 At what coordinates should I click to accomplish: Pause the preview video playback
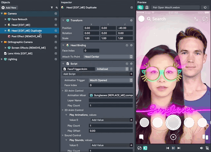(173, 148)
